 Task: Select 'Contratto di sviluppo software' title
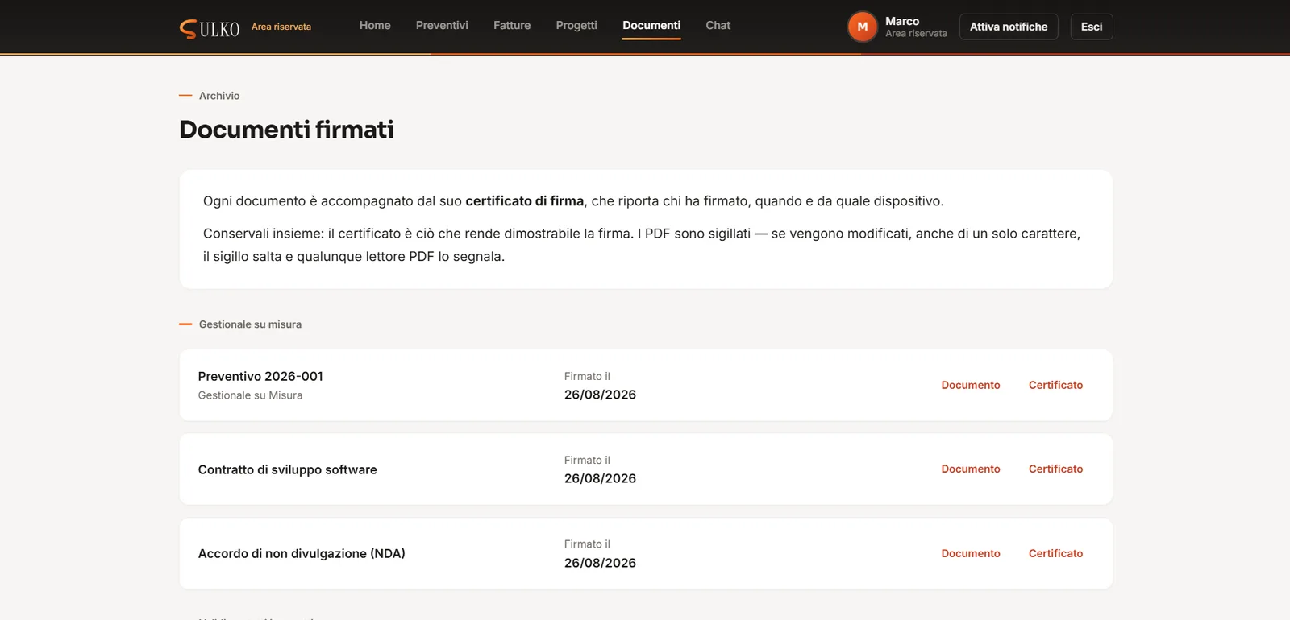(x=288, y=469)
